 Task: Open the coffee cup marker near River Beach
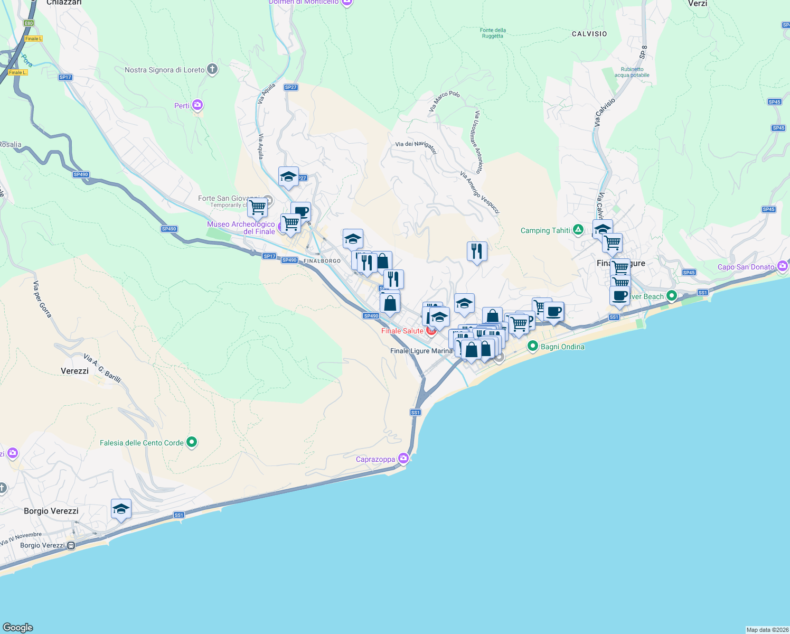point(619,296)
